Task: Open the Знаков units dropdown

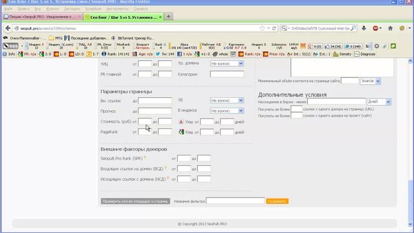Action: 370,81
